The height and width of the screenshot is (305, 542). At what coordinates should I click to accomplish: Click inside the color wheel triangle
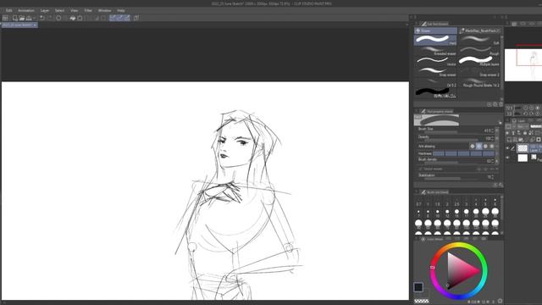pos(461,270)
